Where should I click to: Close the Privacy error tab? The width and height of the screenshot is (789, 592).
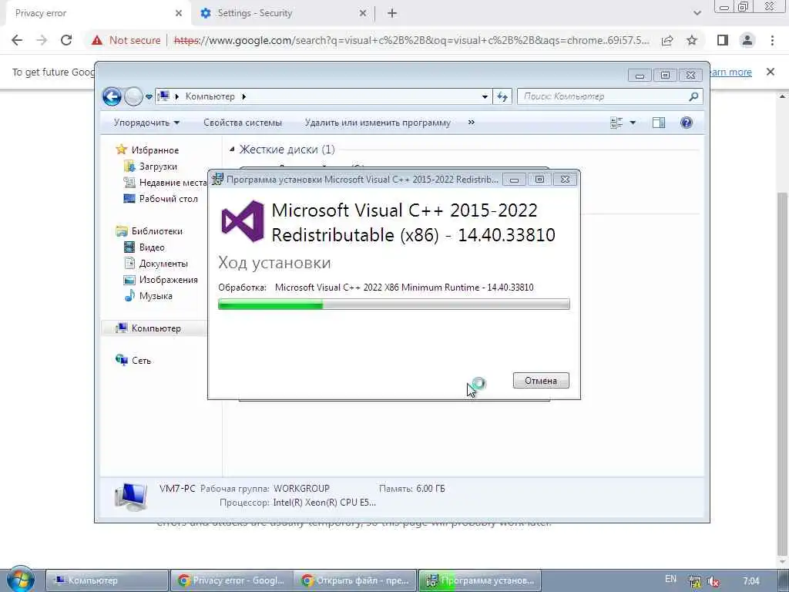tap(179, 14)
